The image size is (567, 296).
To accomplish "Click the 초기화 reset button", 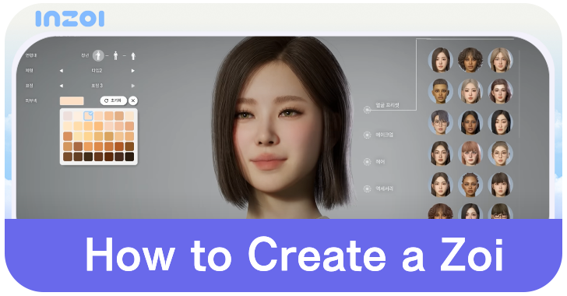I will click(x=113, y=100).
